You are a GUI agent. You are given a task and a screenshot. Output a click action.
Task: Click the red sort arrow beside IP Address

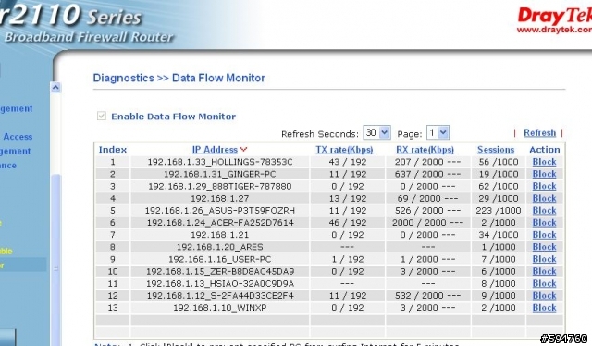coord(243,150)
